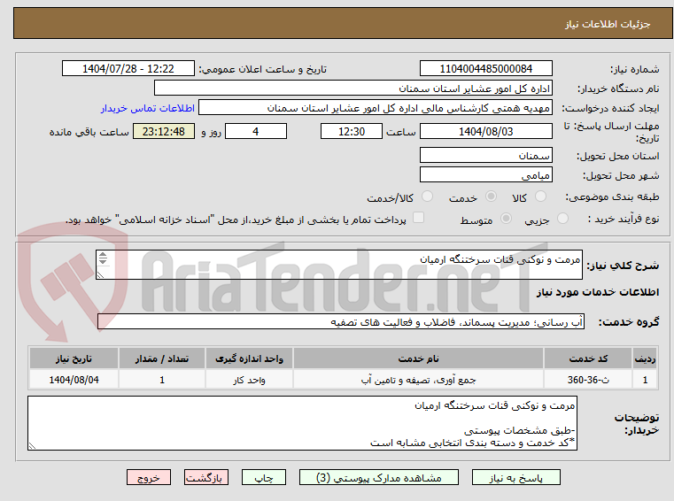674x501 pixels.
Task: Click the 'بازگشت' back button
Action: [205, 477]
